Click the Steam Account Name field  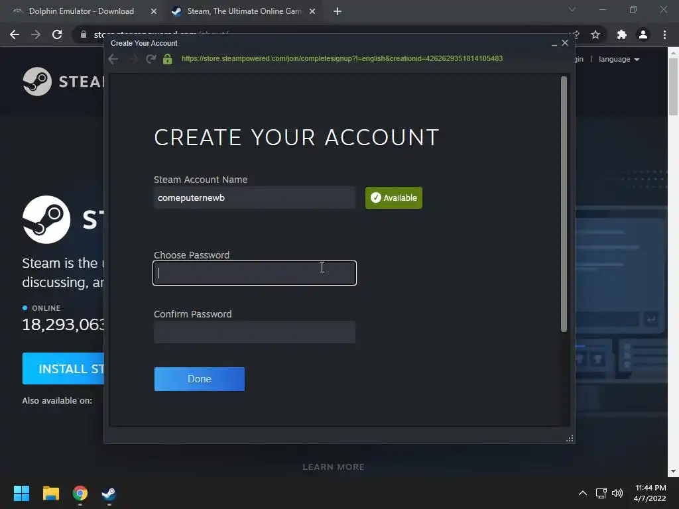point(255,198)
